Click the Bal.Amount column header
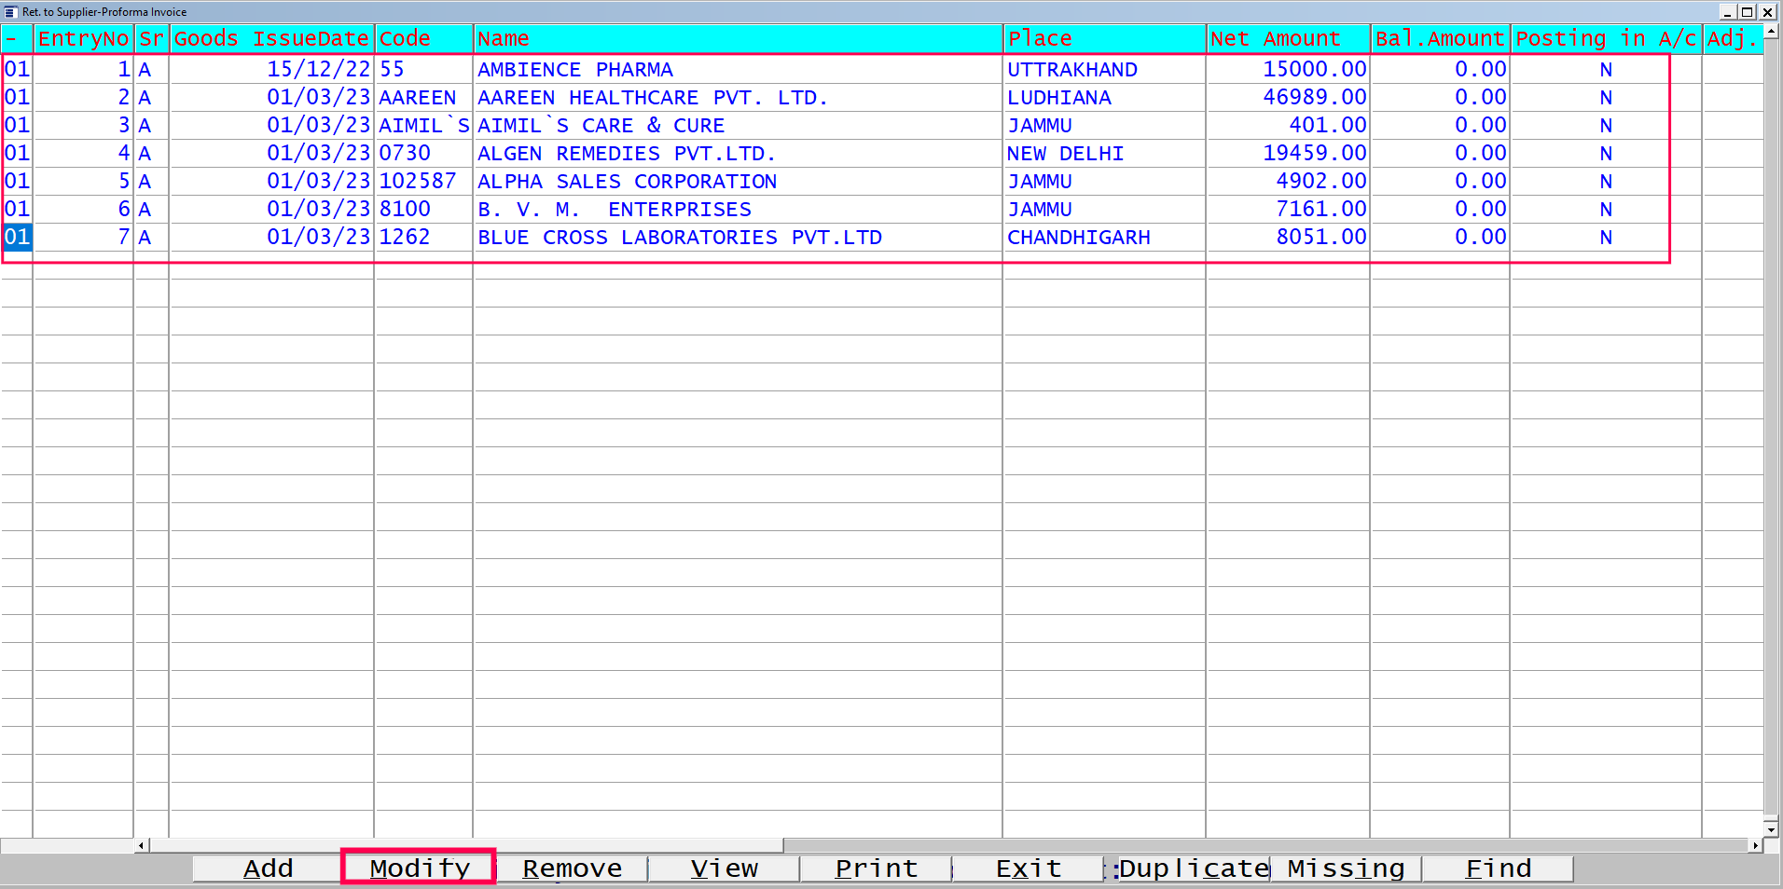Image resolution: width=1783 pixels, height=889 pixels. tap(1440, 39)
